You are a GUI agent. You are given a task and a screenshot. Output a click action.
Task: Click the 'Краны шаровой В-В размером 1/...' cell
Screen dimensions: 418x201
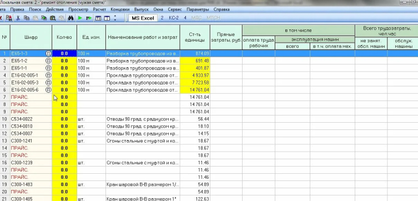point(143,184)
